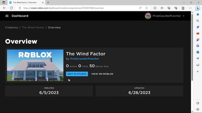Viewport: 202px width, 113px height.
Task: Click EDIT IN STUDIO button
Action: [77, 74]
